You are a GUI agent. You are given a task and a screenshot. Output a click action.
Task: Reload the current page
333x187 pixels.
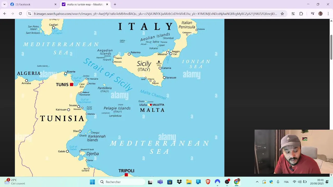[21, 14]
